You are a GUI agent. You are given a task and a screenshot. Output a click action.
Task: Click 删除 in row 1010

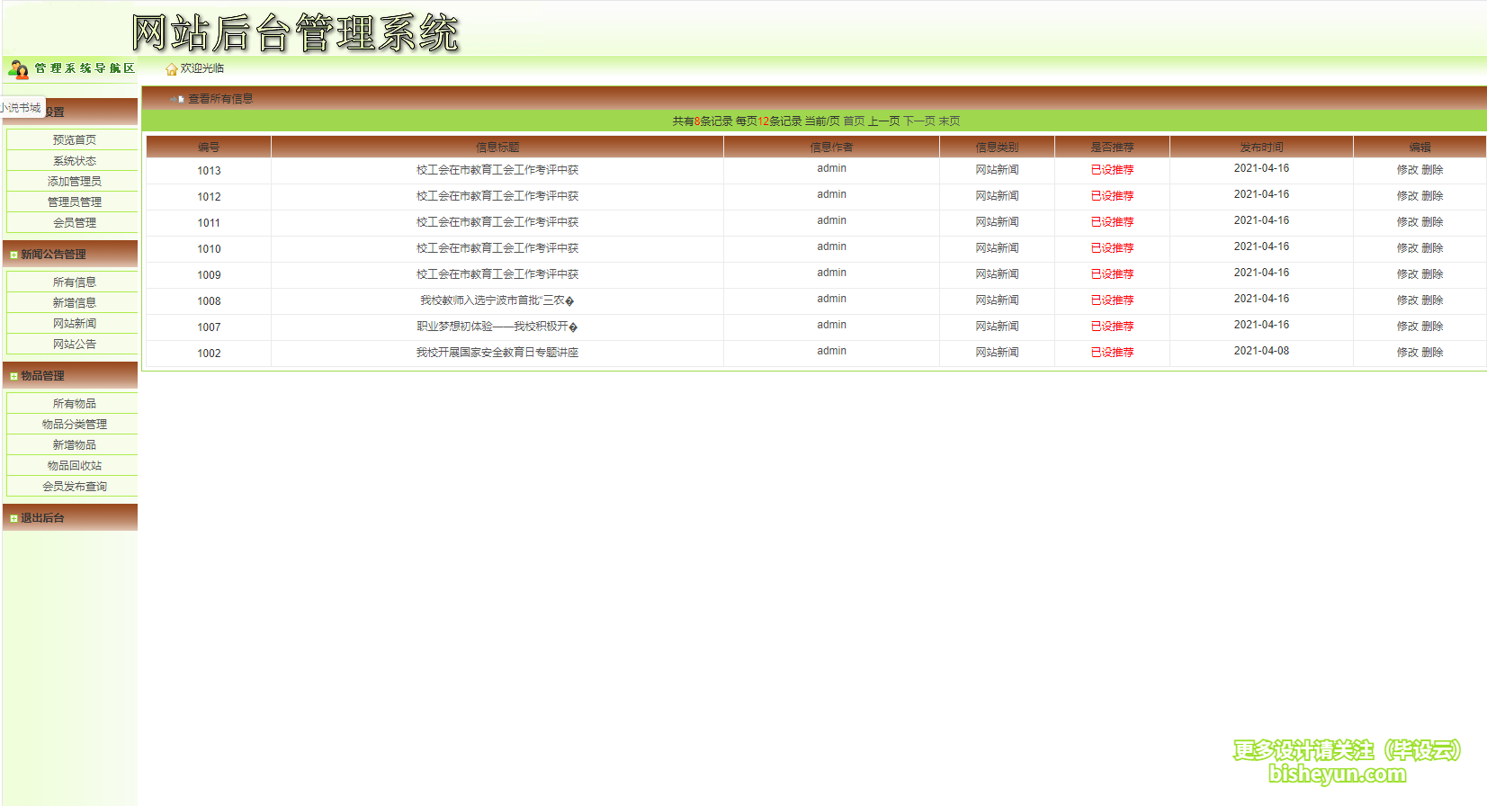coord(1432,247)
